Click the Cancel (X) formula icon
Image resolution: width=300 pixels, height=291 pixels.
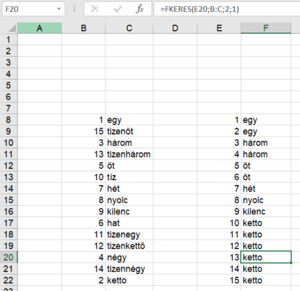tap(95, 9)
